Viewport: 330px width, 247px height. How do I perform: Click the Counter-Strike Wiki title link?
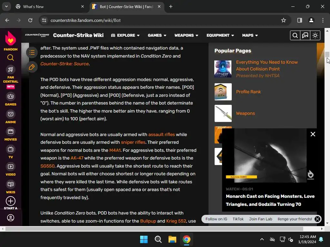78,35
